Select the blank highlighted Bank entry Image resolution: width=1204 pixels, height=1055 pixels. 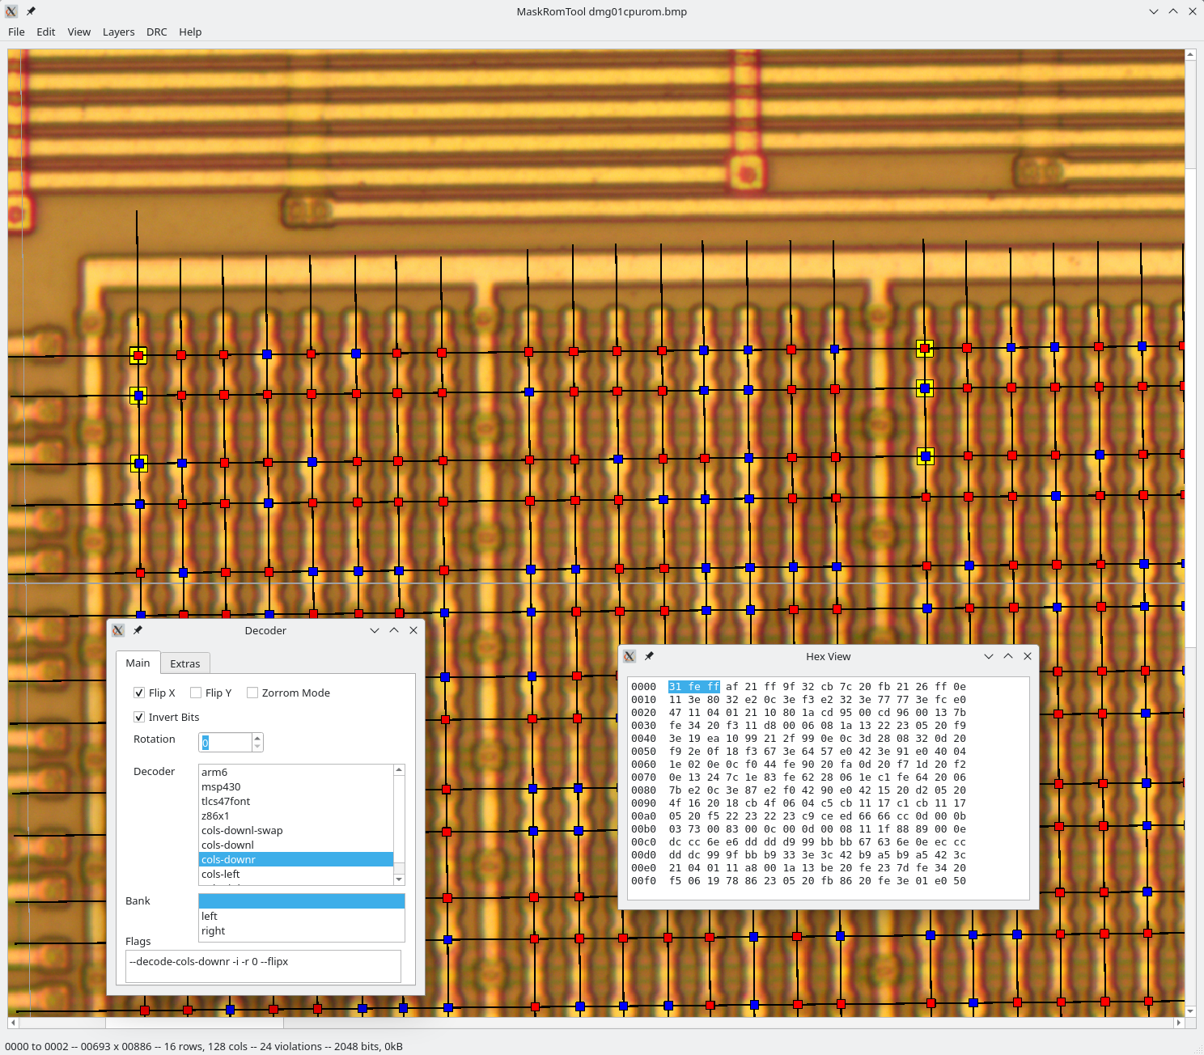[x=301, y=901]
